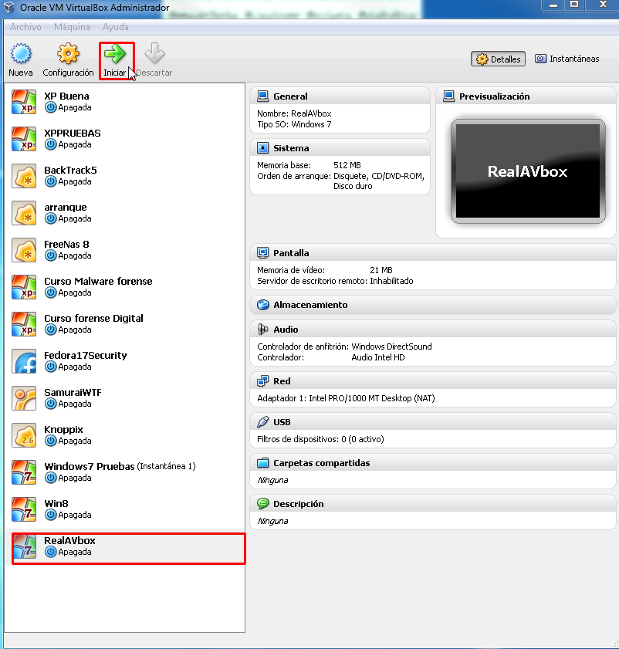
Task: Click the Detalles button
Action: click(x=498, y=59)
